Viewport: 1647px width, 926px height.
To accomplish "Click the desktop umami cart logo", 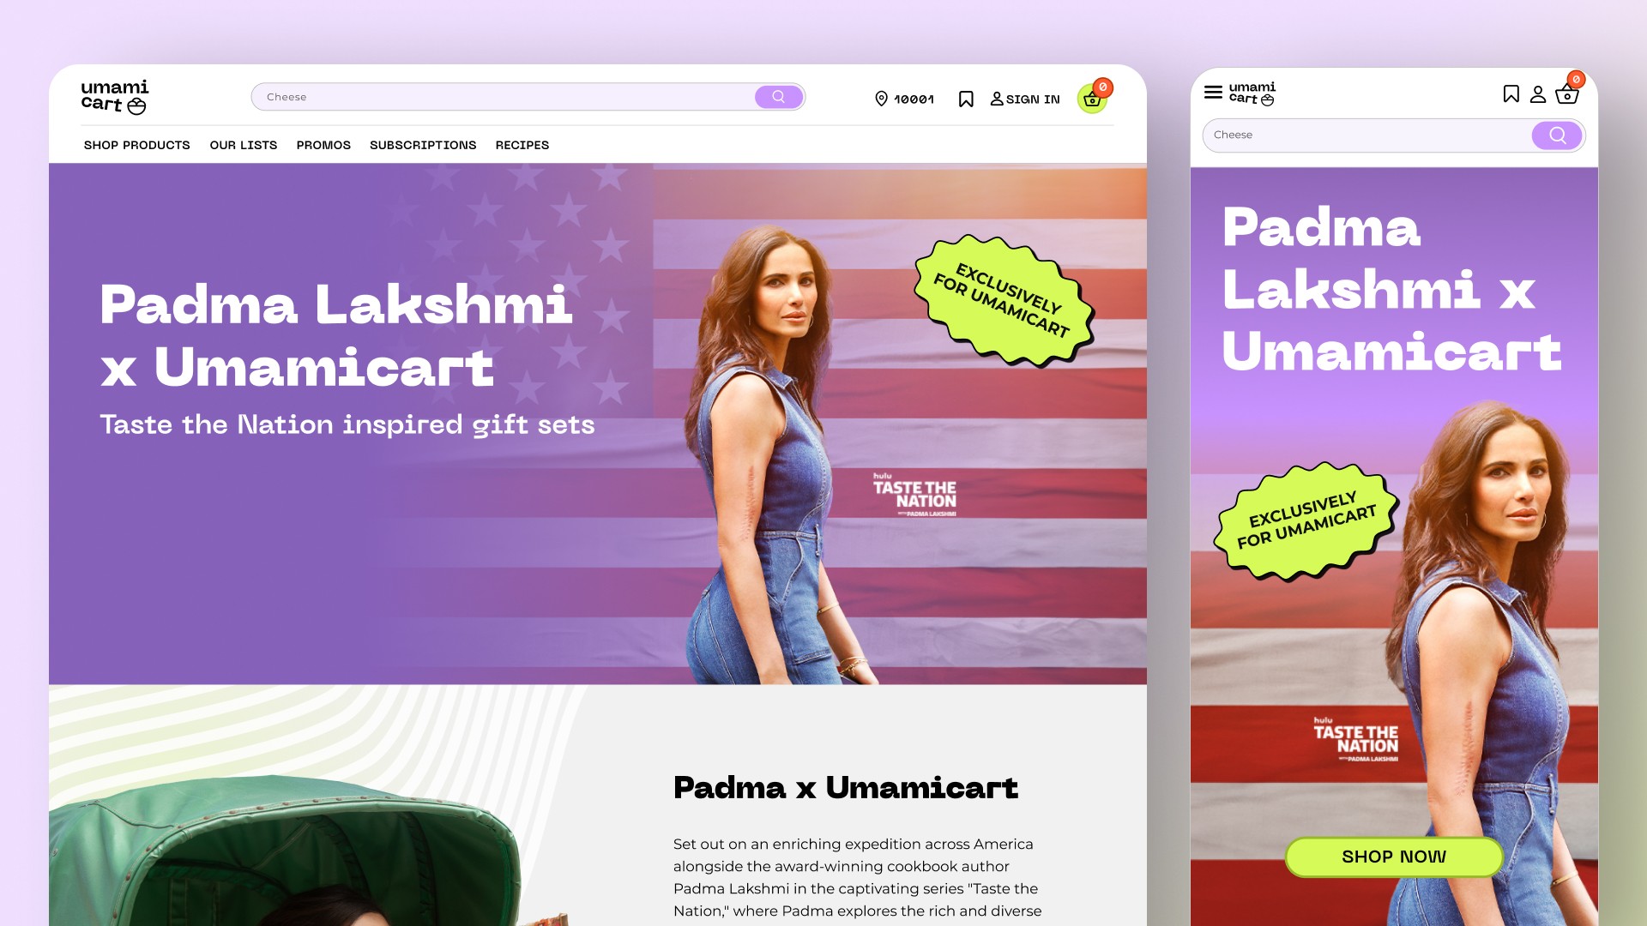I will tap(115, 97).
